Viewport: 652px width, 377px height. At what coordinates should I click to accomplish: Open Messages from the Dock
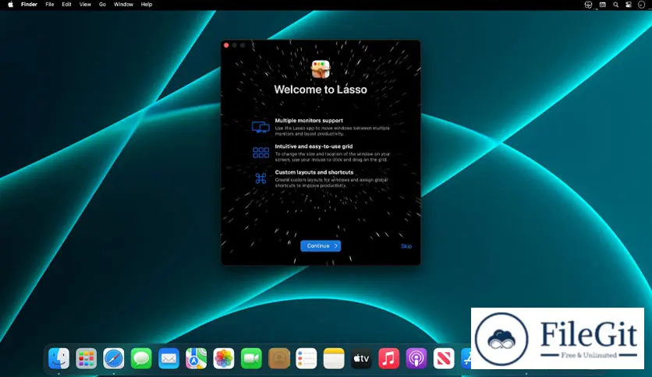[141, 358]
